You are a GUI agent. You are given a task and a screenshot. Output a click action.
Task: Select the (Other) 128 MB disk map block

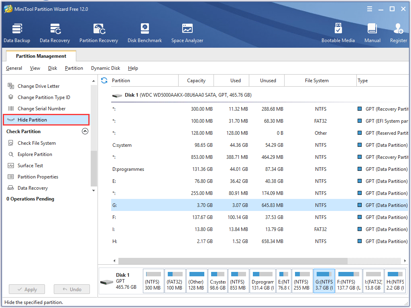(x=197, y=281)
